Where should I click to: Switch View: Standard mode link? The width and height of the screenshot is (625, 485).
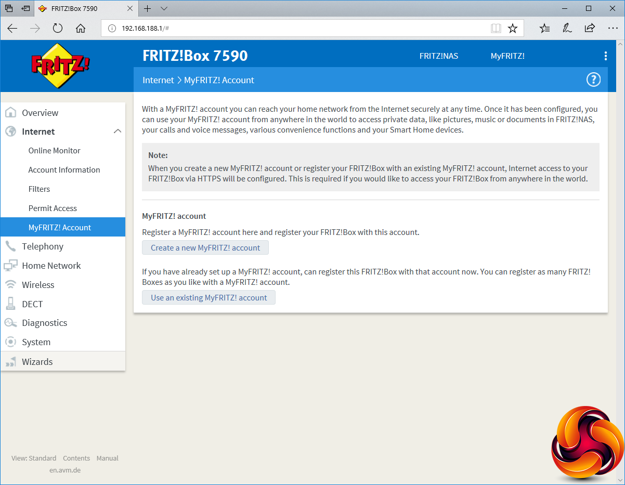(34, 458)
